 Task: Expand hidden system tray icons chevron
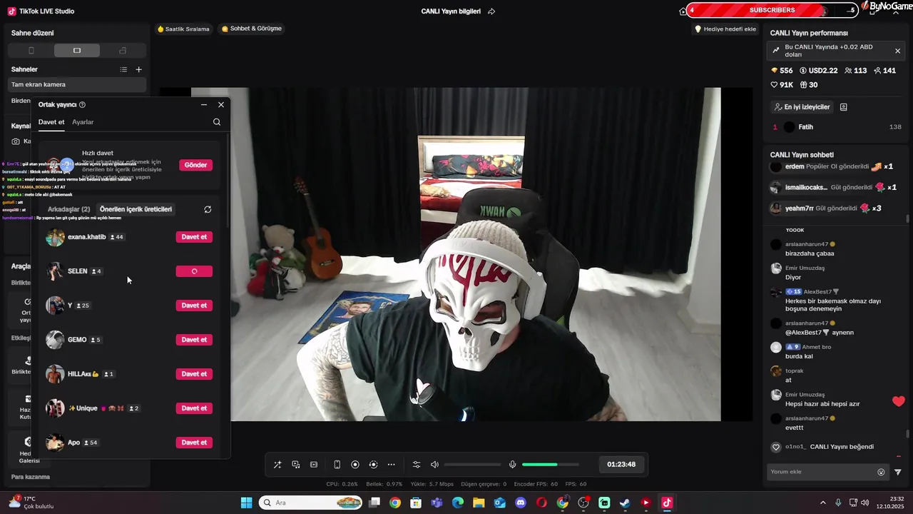pos(823,503)
